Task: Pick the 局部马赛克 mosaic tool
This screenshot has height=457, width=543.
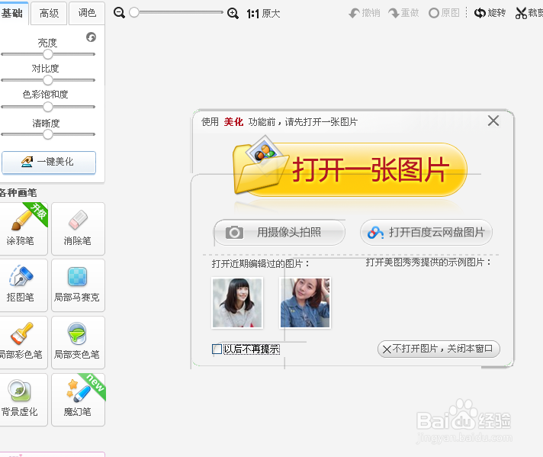Action: tap(78, 285)
